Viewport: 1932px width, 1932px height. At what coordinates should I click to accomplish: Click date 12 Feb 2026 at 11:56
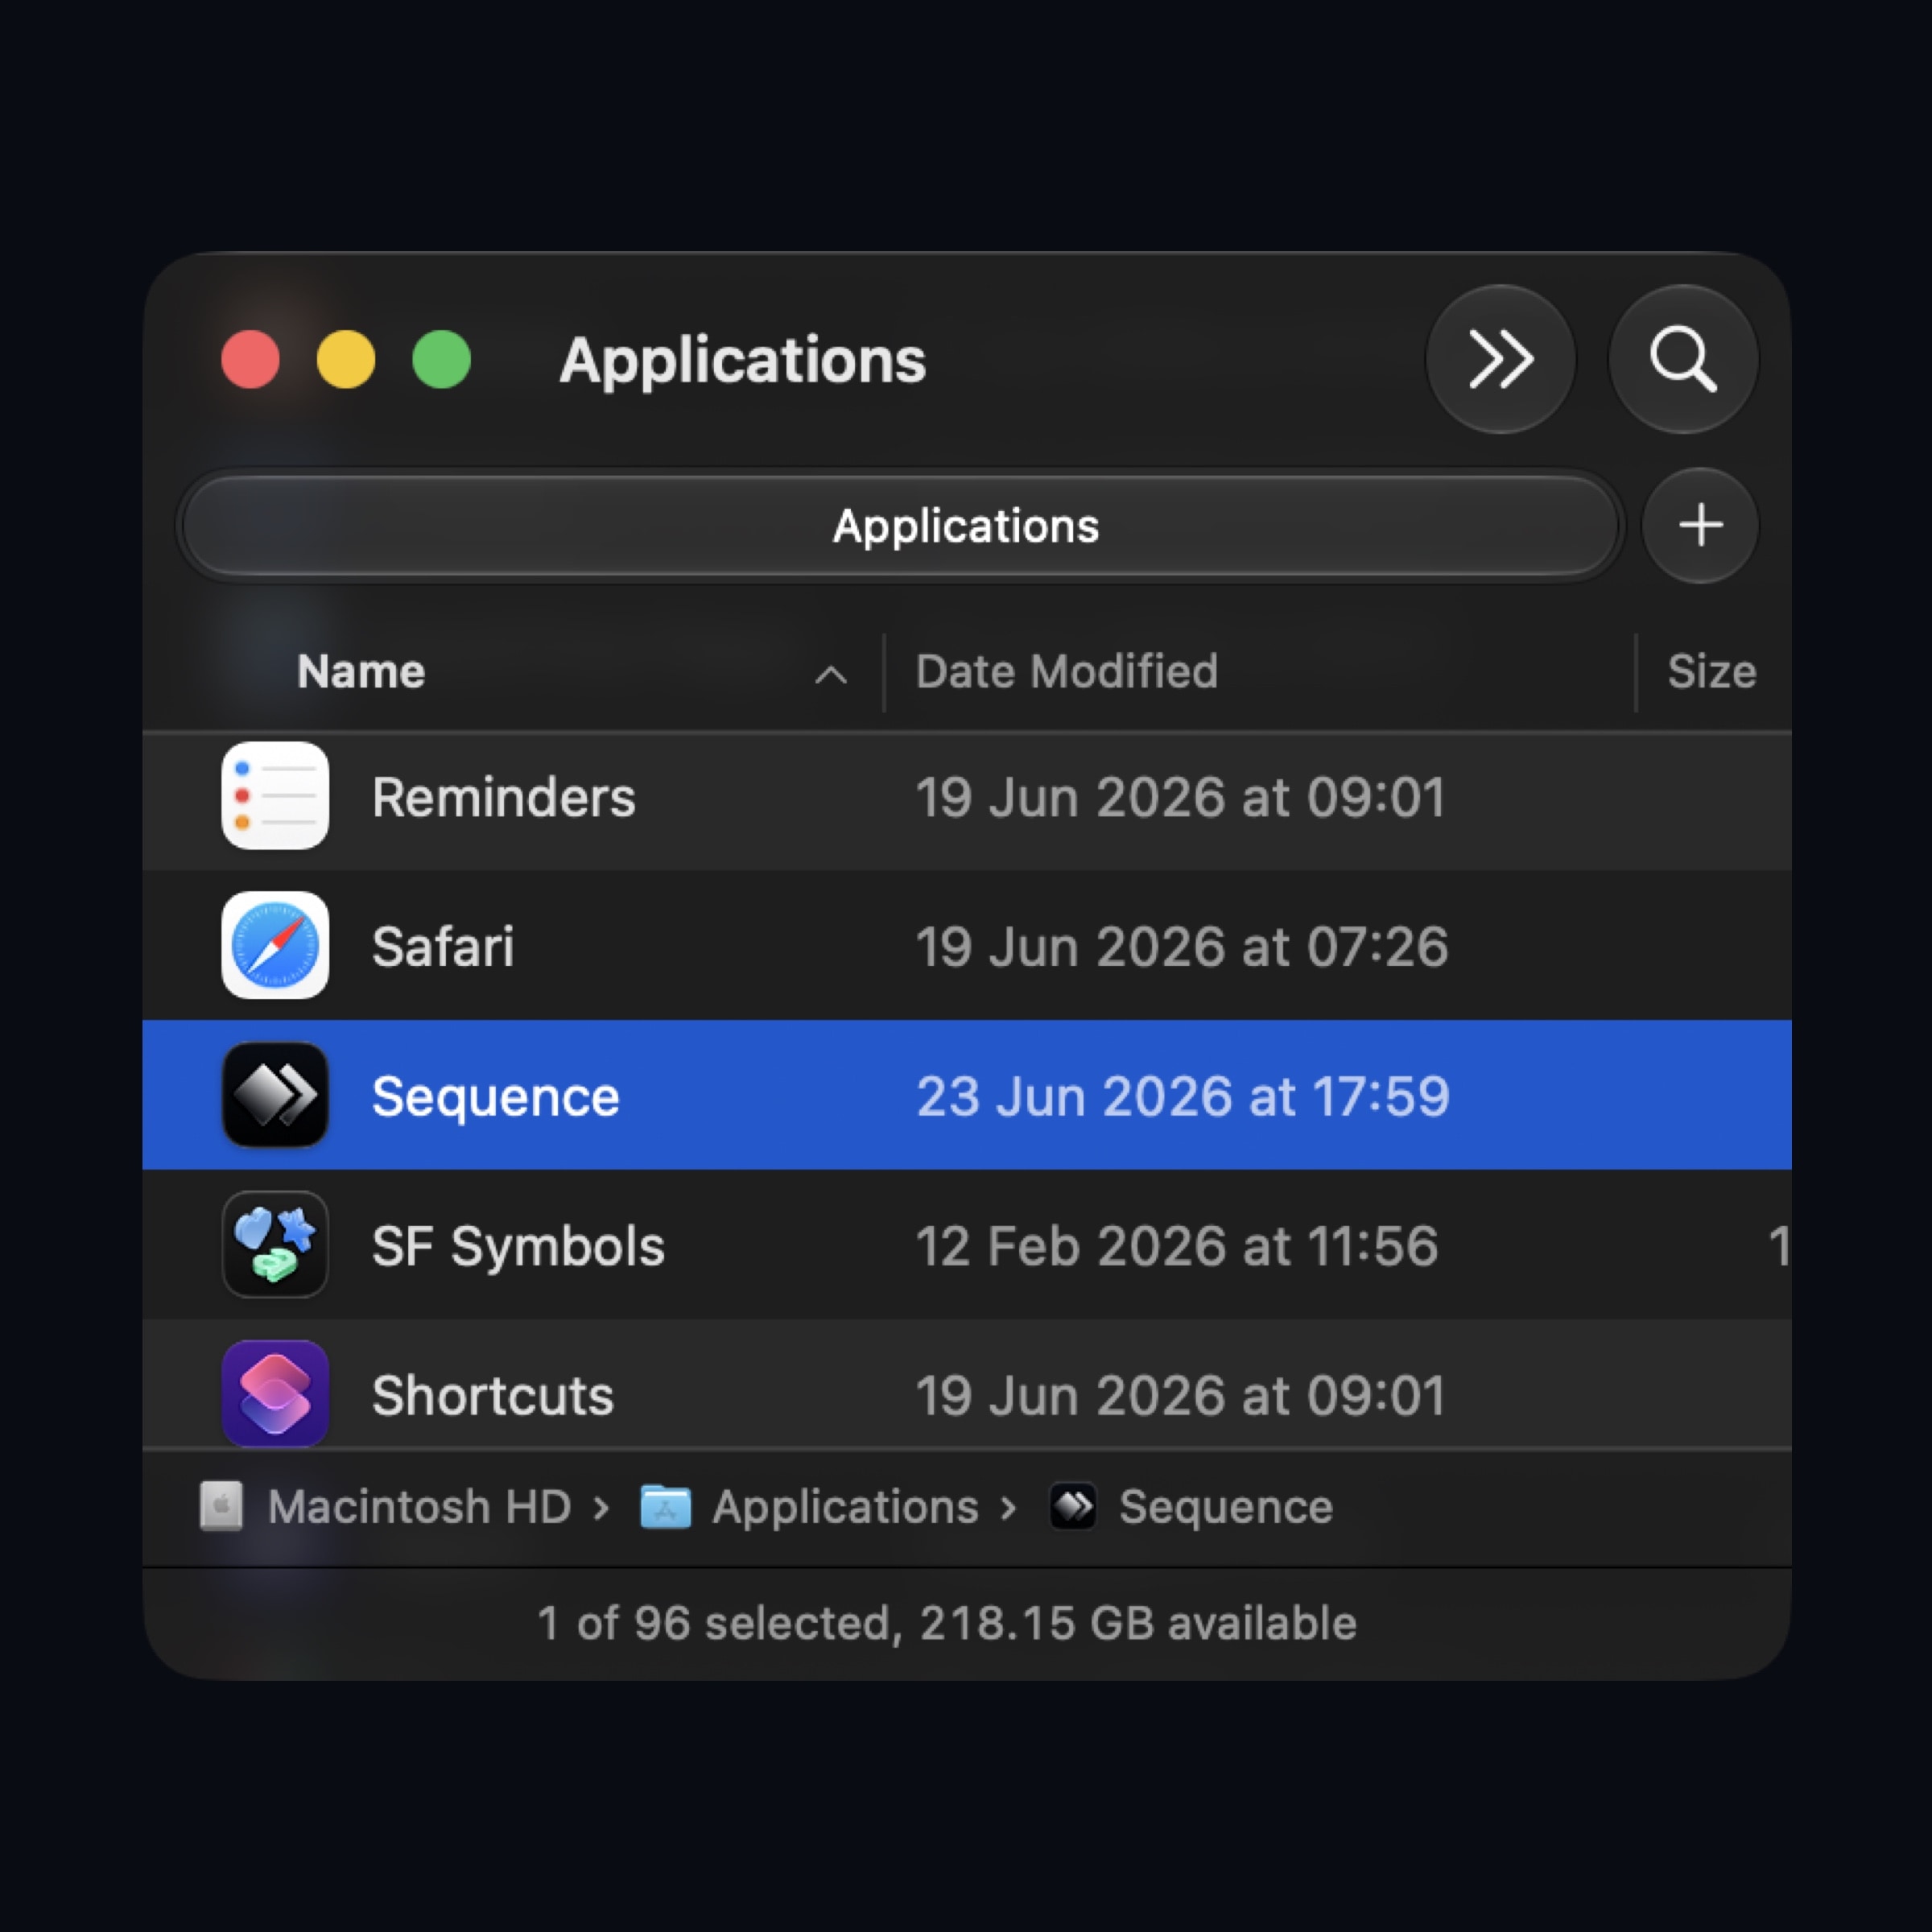pyautogui.click(x=1177, y=1246)
